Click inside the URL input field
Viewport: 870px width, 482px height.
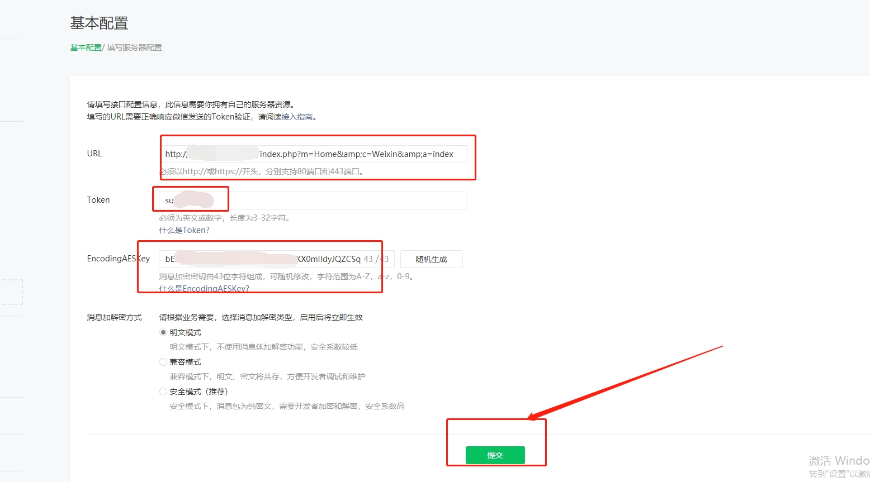(313, 154)
